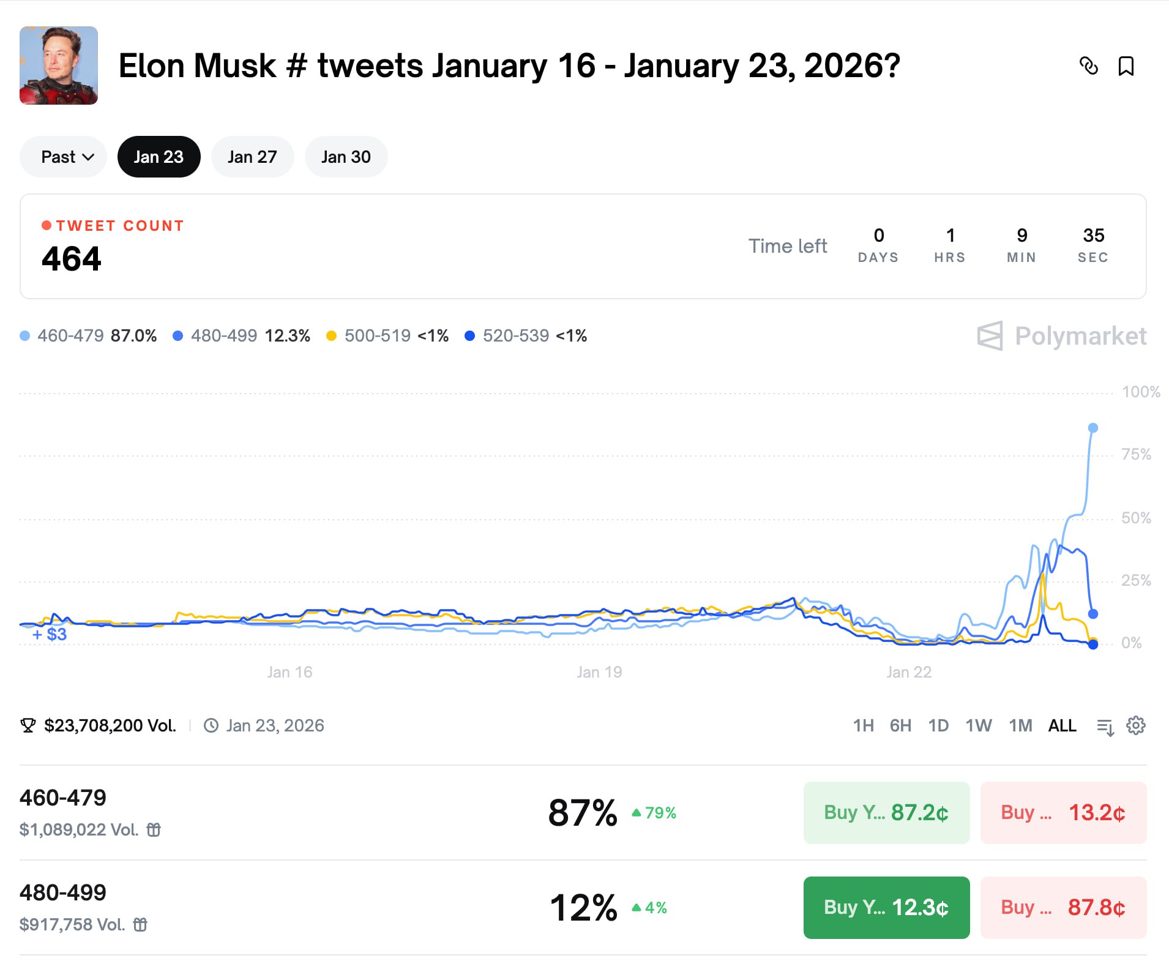
Task: Click the gift icon beside $1,089,022 Vol.
Action: coord(154,829)
